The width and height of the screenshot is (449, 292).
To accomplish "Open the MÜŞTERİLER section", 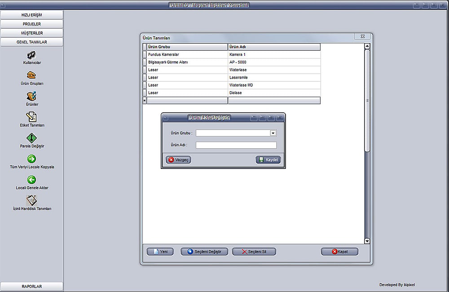I will click(x=31, y=33).
